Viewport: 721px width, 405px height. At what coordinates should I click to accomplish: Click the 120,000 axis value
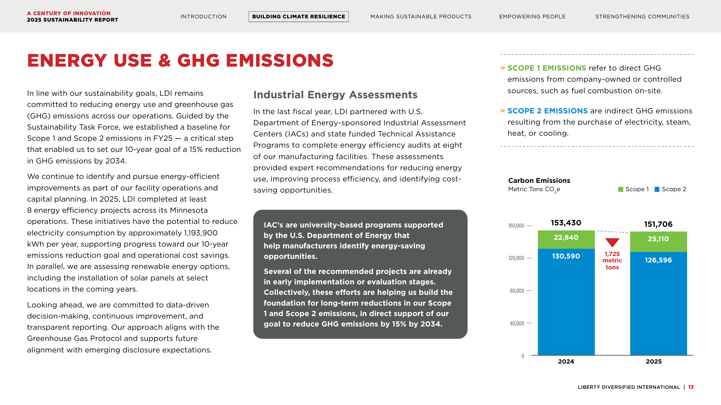click(516, 258)
